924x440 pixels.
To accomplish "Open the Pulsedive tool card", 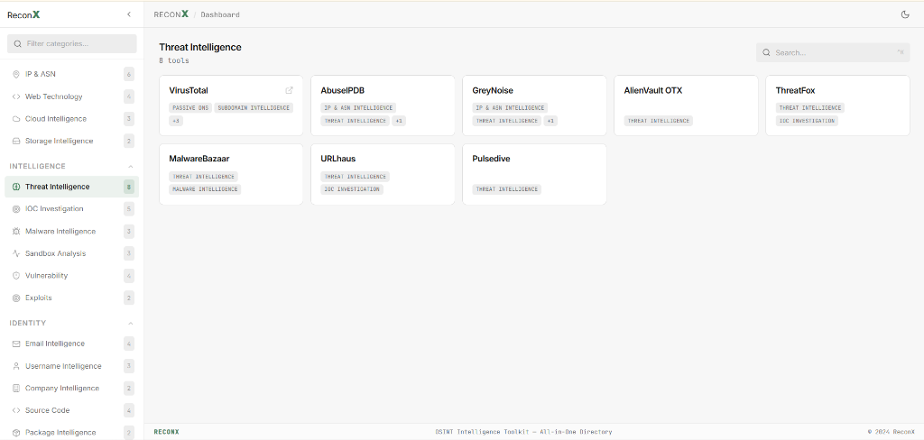I will point(534,174).
